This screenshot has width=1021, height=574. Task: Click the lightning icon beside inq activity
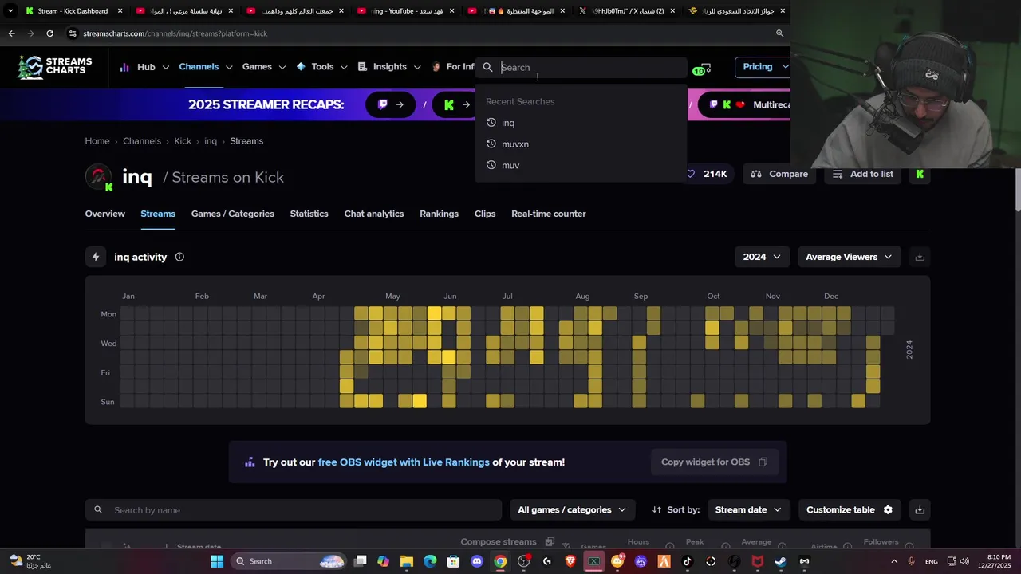(96, 257)
